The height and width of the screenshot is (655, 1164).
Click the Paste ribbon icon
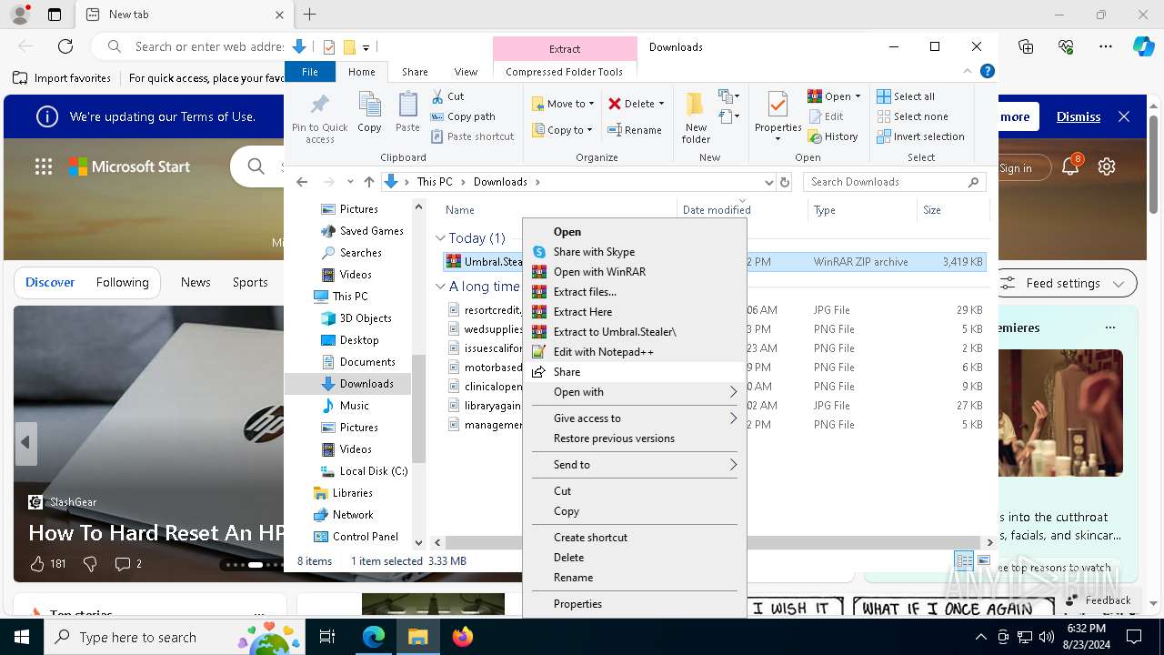click(x=407, y=113)
